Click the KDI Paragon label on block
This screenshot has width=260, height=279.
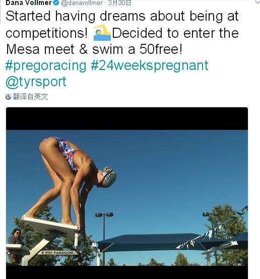[x=57, y=252]
